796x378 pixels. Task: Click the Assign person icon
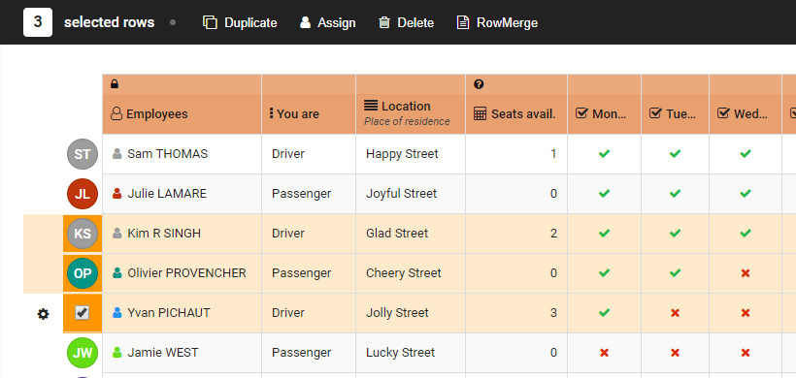tap(305, 23)
